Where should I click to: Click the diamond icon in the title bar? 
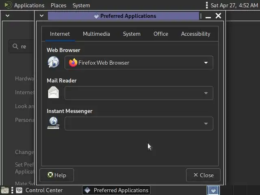[x=96, y=16]
